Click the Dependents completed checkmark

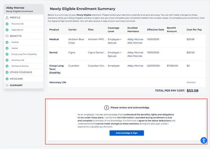pyautogui.click(x=7, y=30)
